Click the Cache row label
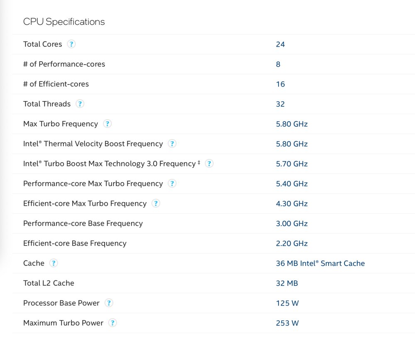This screenshot has width=415, height=340. (x=34, y=263)
